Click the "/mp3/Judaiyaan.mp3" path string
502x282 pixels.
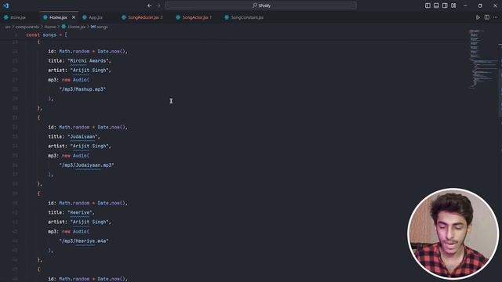(x=86, y=165)
